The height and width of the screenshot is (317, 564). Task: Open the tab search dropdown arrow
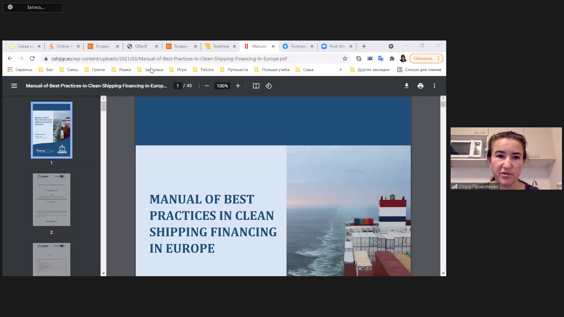[391, 46]
